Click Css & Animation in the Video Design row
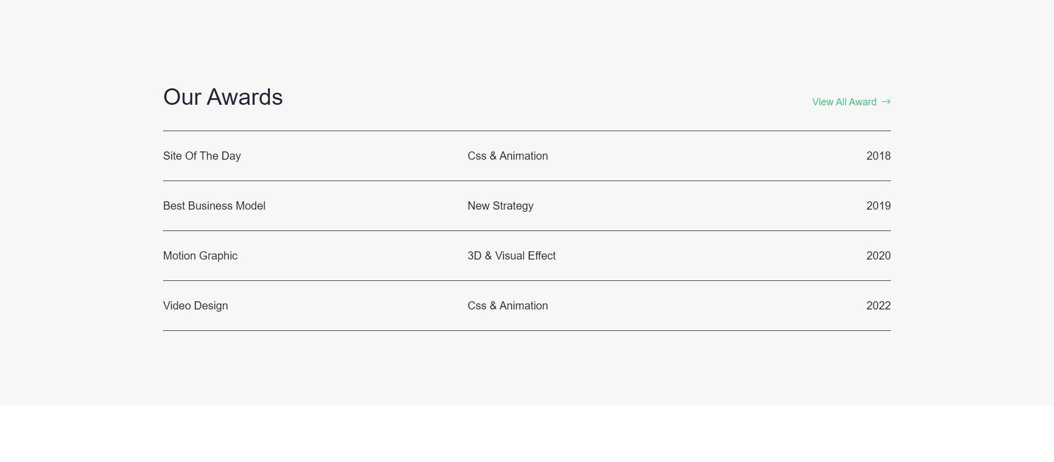1054x462 pixels. tap(508, 306)
